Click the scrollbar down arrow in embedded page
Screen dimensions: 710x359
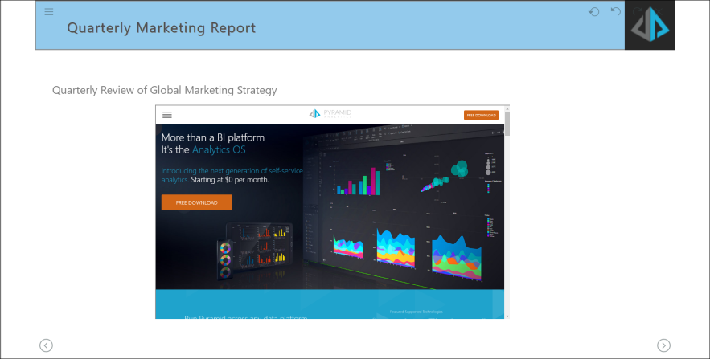[507, 316]
